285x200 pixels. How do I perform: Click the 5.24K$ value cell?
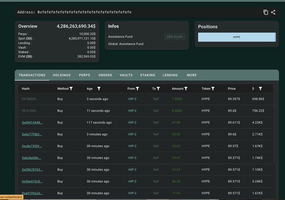coord(257,182)
